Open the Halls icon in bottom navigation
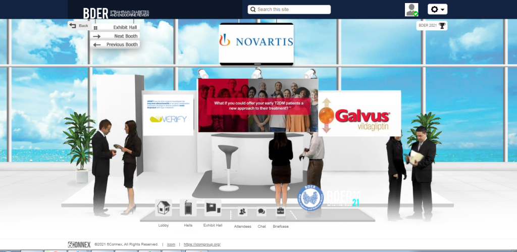 coord(188,208)
